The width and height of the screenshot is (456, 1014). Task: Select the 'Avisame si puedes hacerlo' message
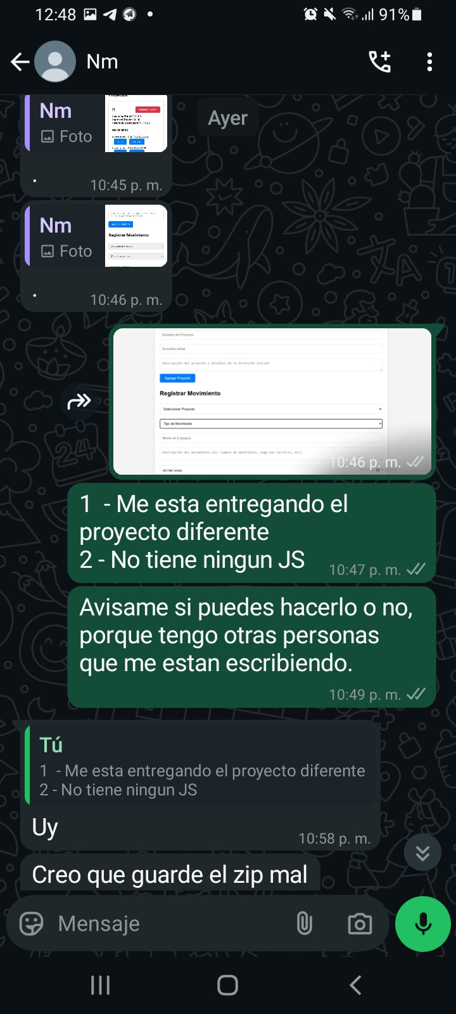pyautogui.click(x=251, y=647)
